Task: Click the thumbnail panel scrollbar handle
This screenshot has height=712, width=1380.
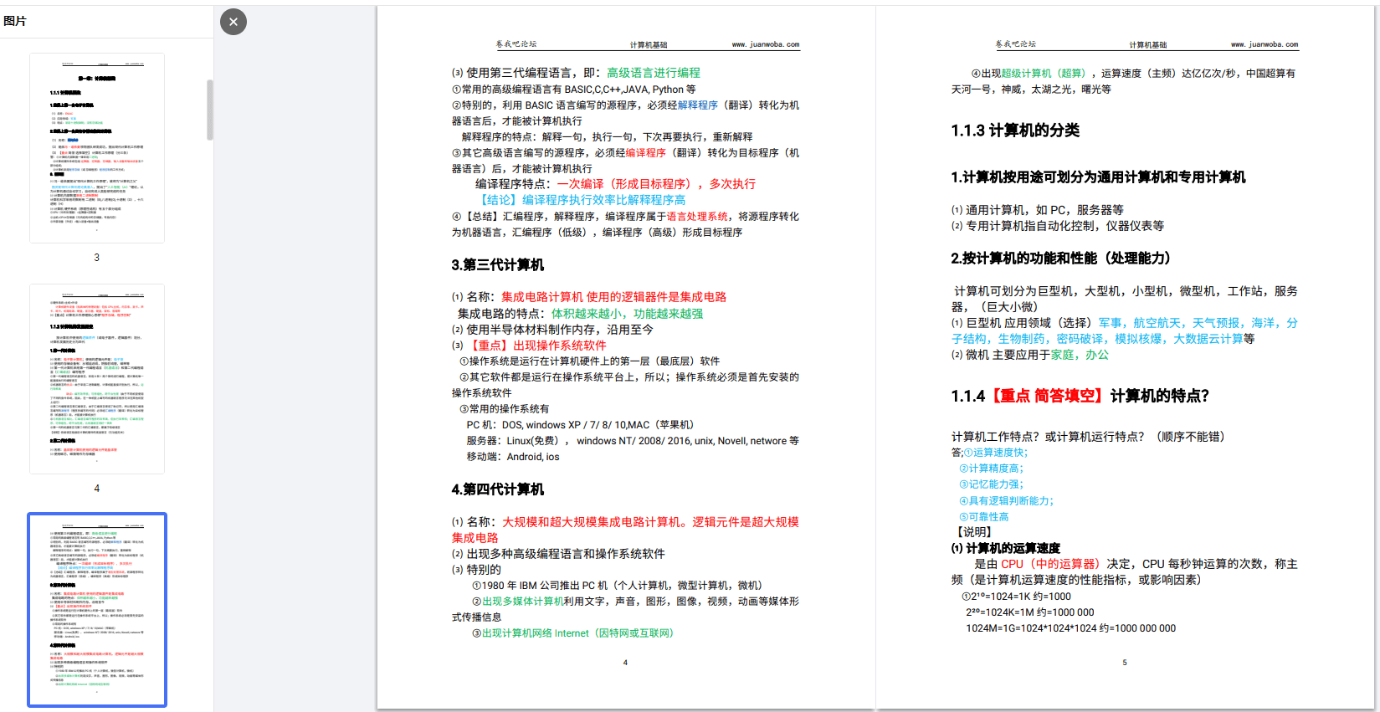Action: (x=210, y=110)
